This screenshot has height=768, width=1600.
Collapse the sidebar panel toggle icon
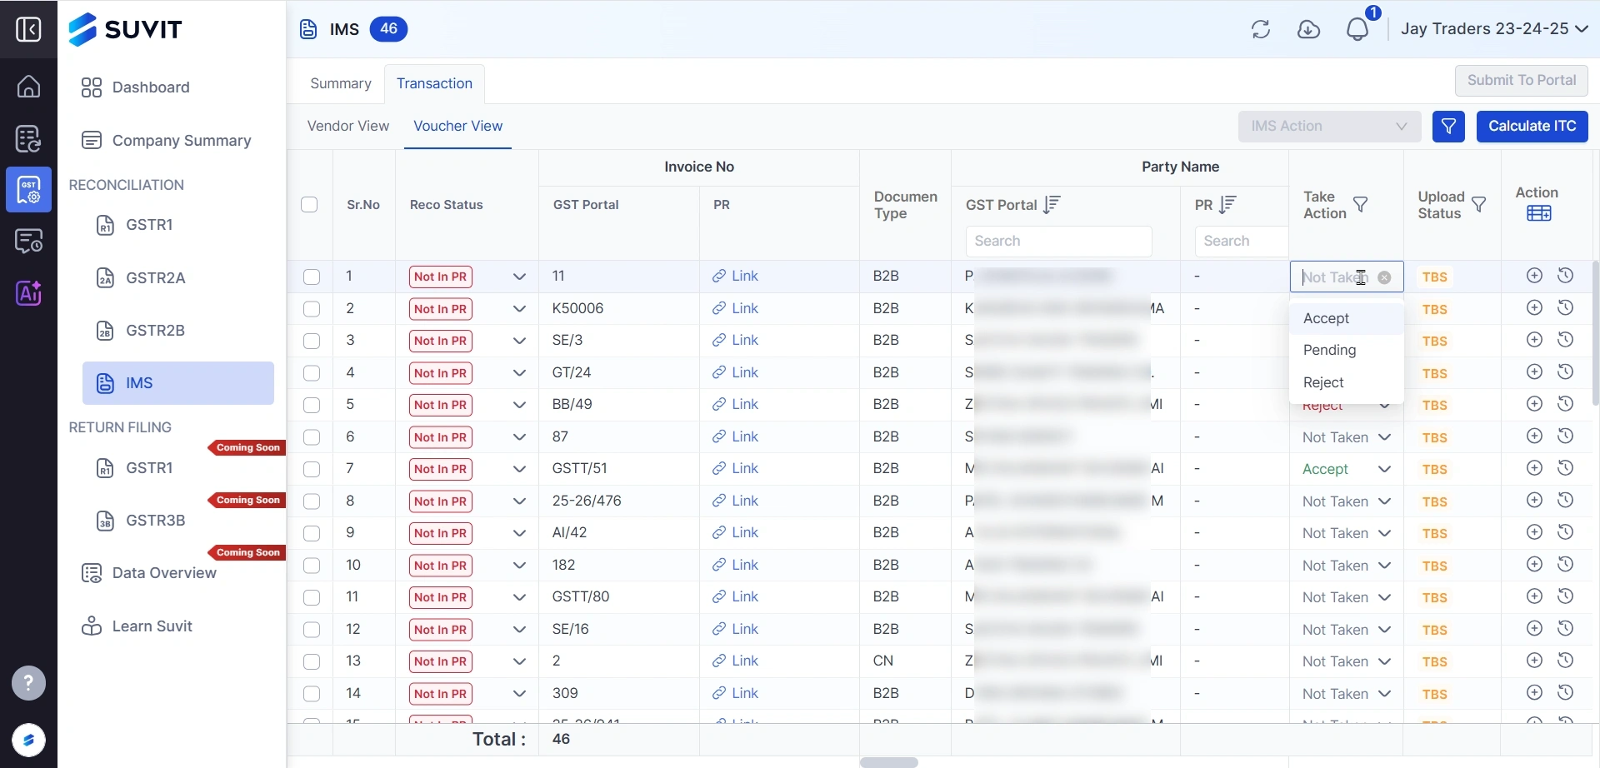click(x=28, y=29)
